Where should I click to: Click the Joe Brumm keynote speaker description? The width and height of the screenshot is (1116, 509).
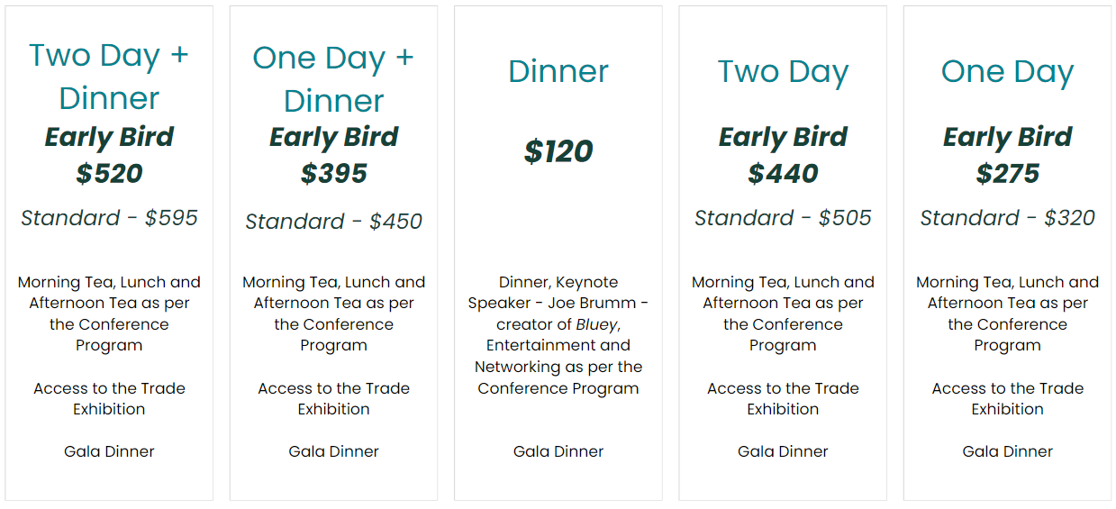pos(558,304)
